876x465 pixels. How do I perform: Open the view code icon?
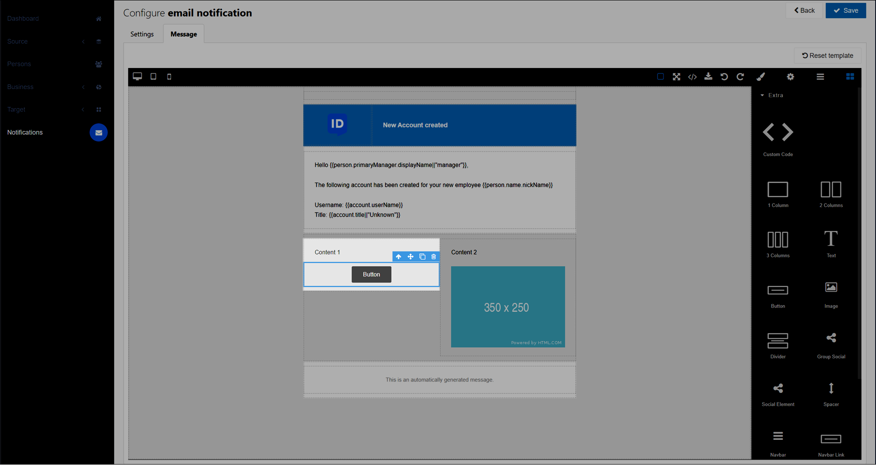[693, 77]
